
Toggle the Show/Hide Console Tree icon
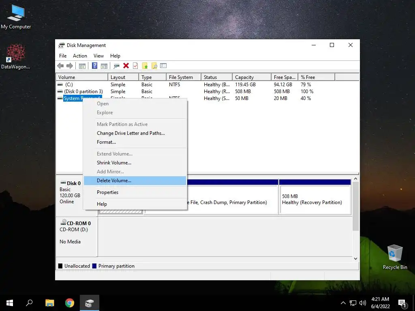82,66
